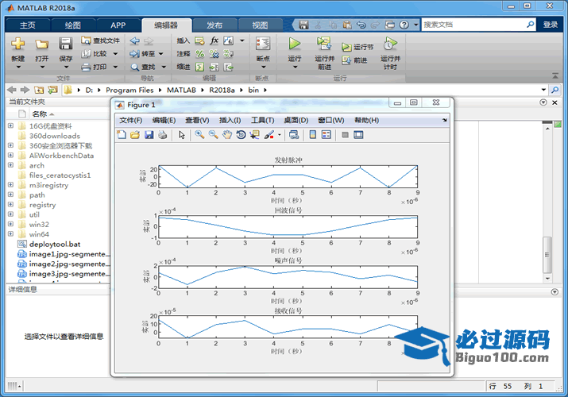
Task: Switch to the 主页 home tab
Action: [x=28, y=25]
